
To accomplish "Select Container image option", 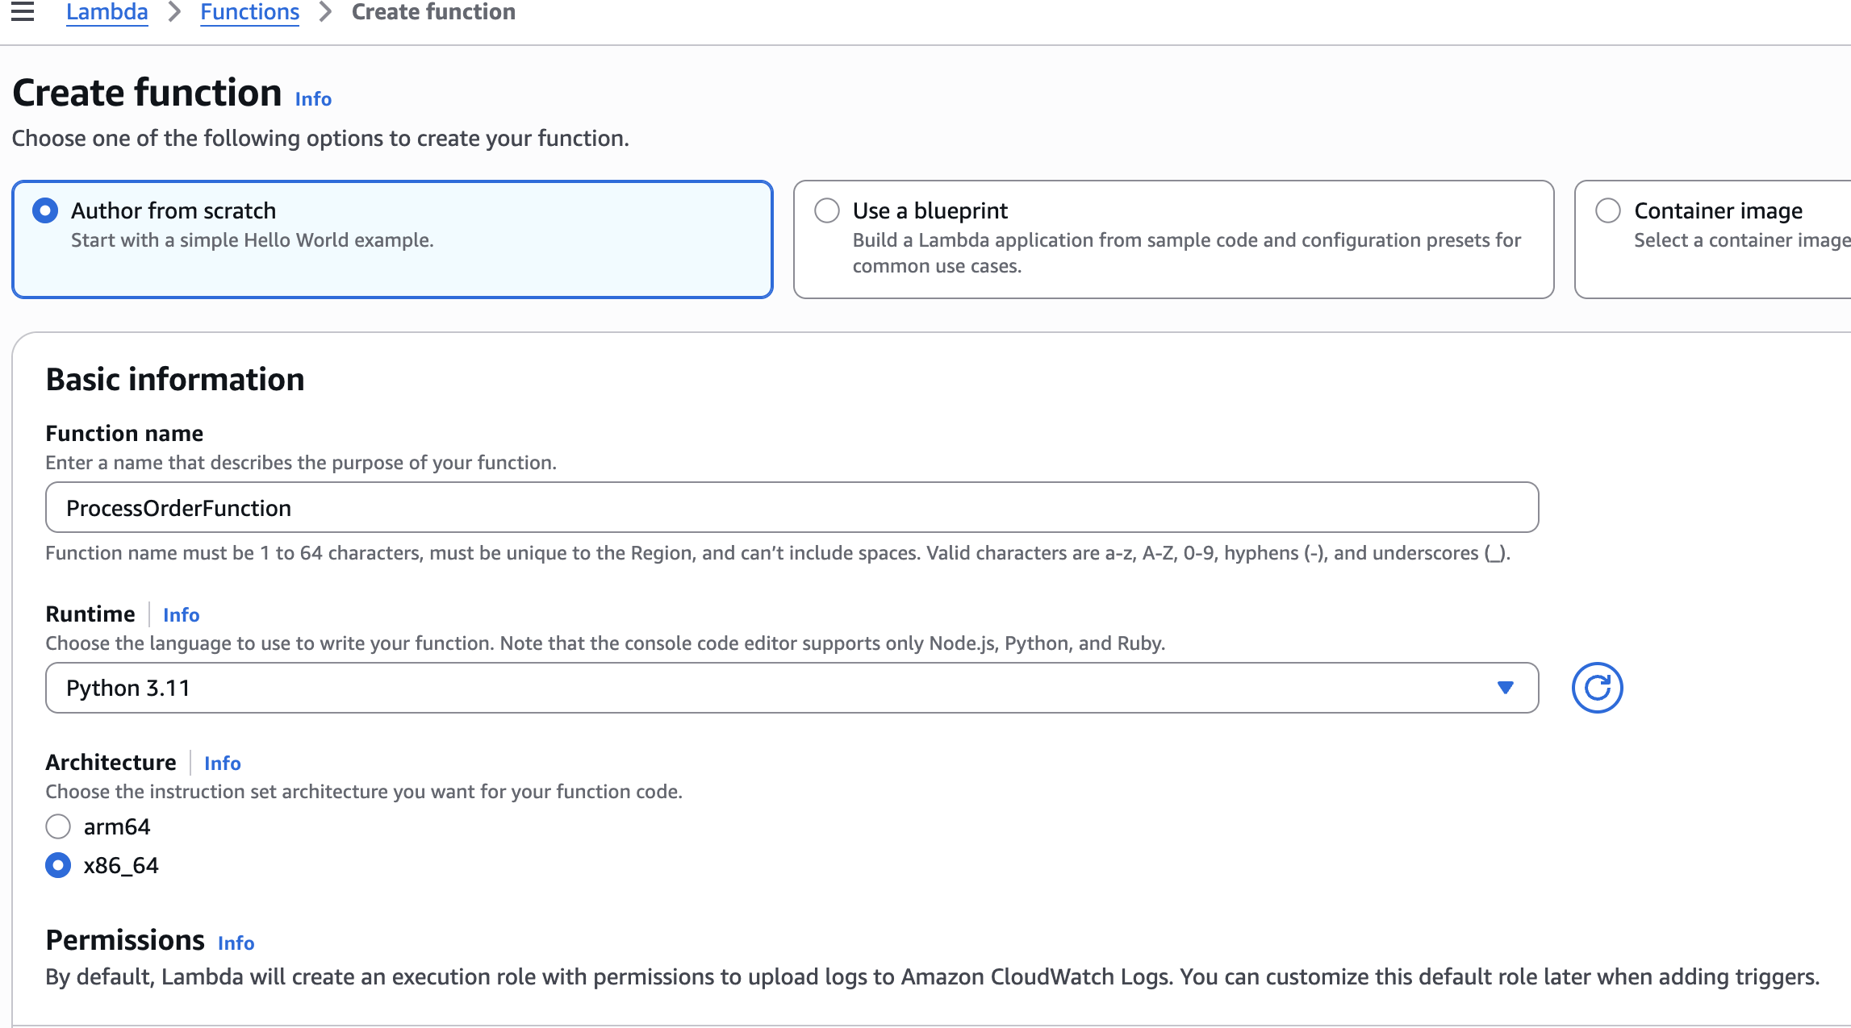I will 1608,210.
